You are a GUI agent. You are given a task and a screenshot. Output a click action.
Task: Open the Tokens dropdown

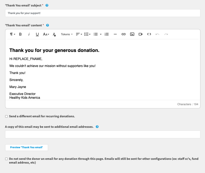point(67,34)
